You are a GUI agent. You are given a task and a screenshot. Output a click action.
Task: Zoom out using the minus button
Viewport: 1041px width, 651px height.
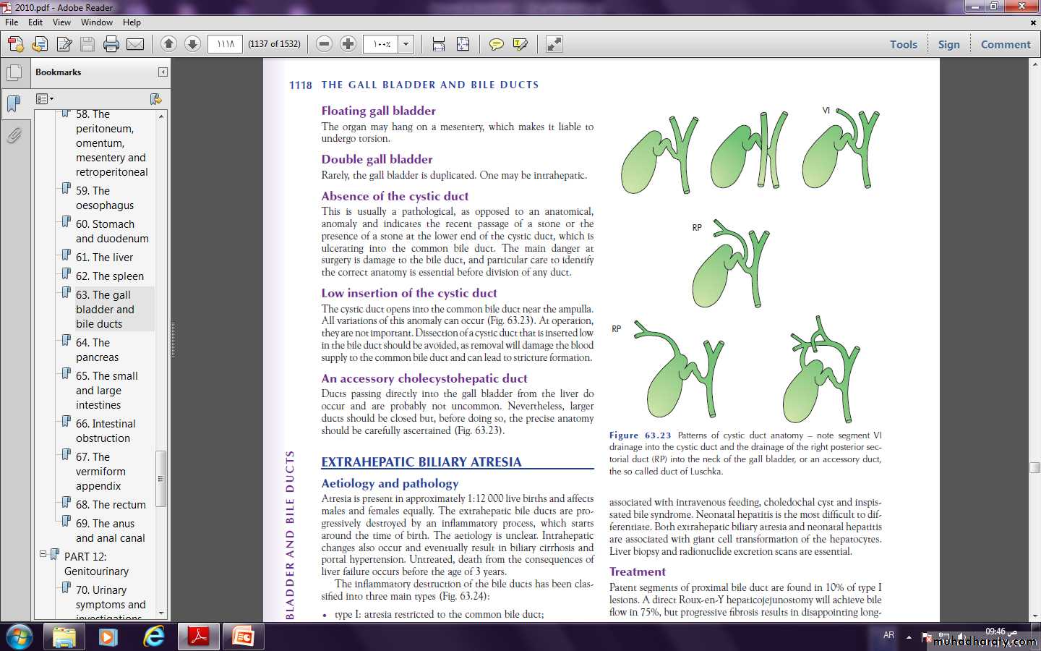(x=325, y=44)
